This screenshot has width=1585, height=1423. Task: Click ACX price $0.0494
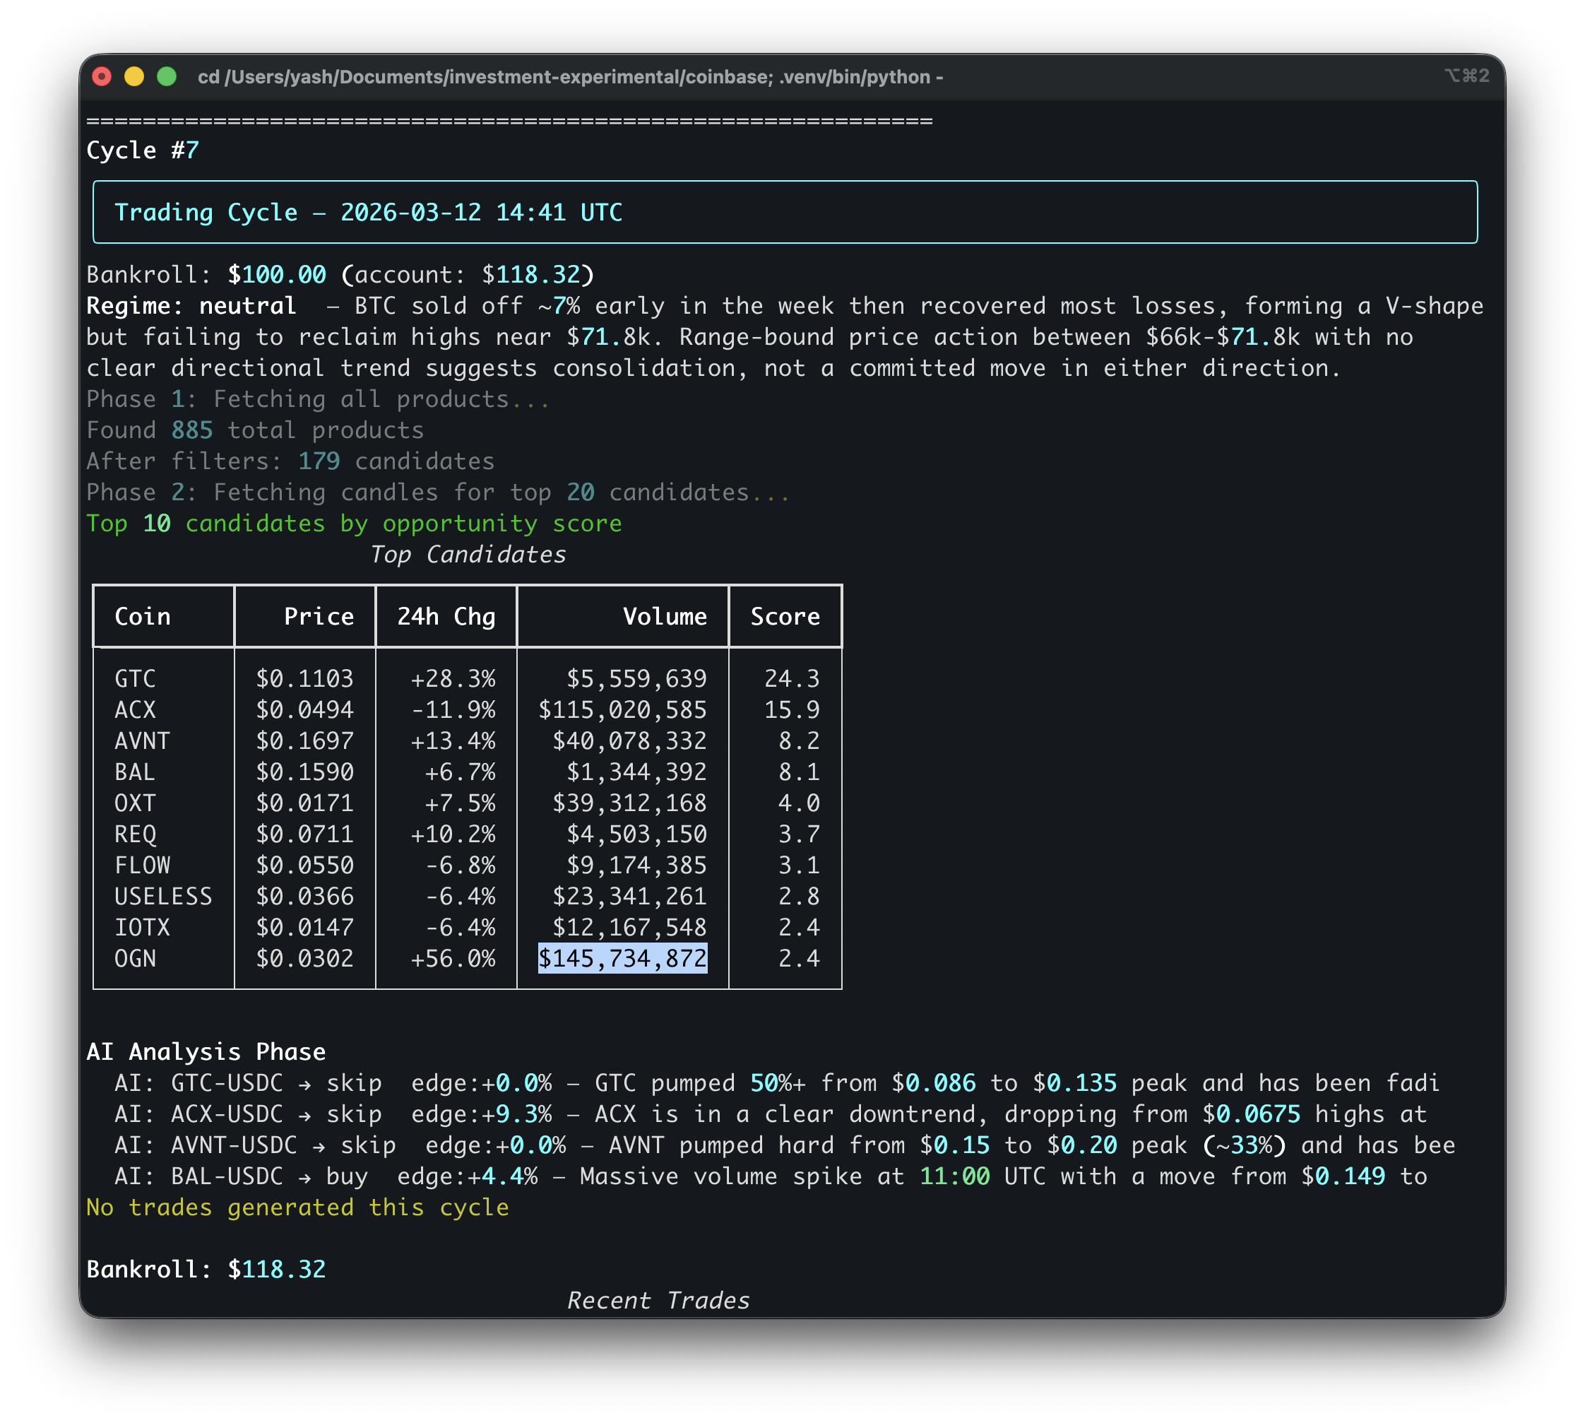pos(305,710)
